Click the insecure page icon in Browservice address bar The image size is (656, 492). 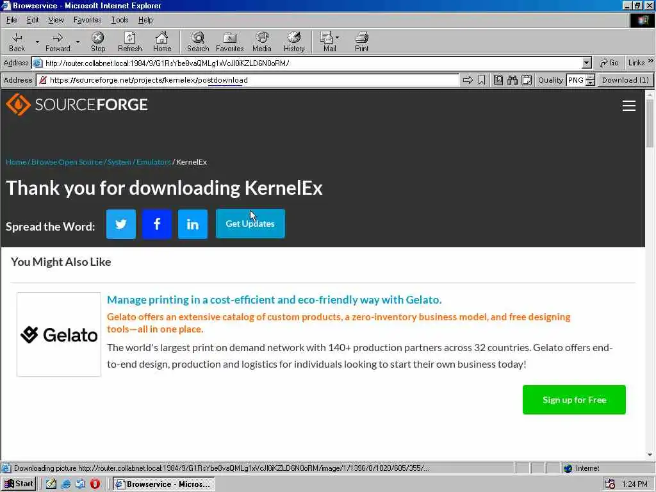click(x=43, y=80)
